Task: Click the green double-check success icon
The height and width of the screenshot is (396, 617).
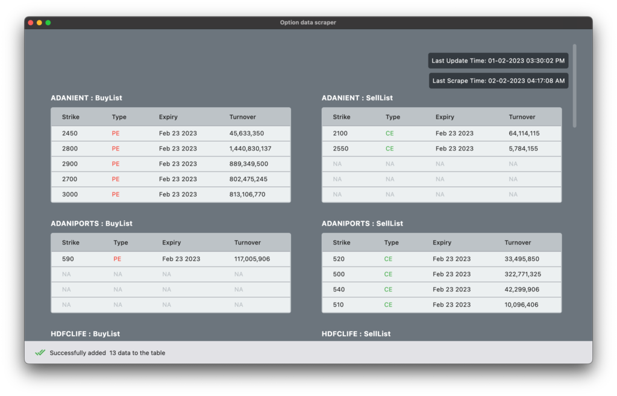Action: coord(40,353)
